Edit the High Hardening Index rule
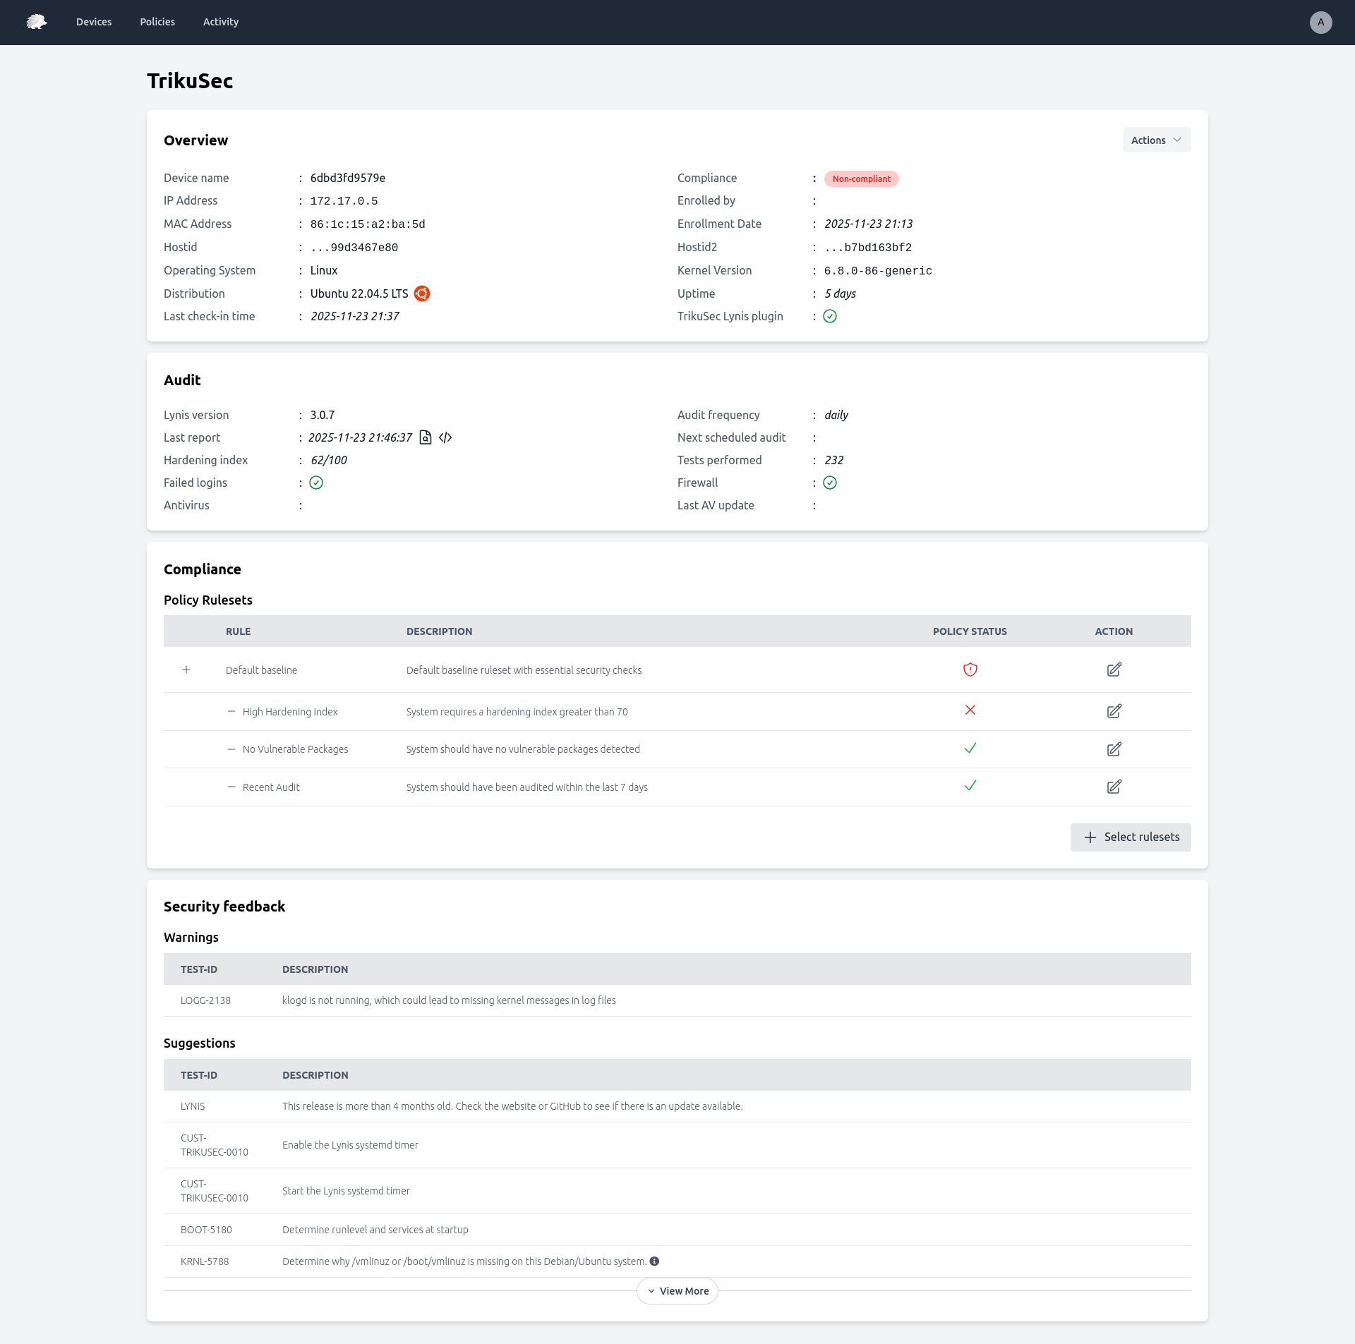Screen dimensions: 1355x1344 [x=1114, y=711]
